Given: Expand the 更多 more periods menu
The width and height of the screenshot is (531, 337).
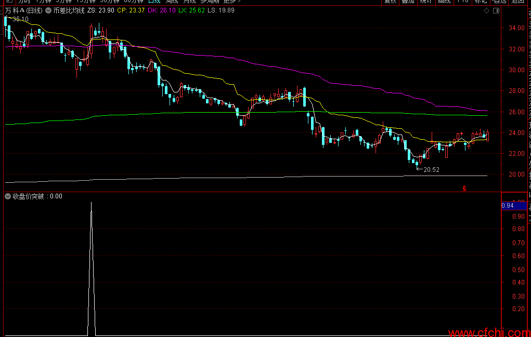Looking at the screenshot, I should click(232, 2).
